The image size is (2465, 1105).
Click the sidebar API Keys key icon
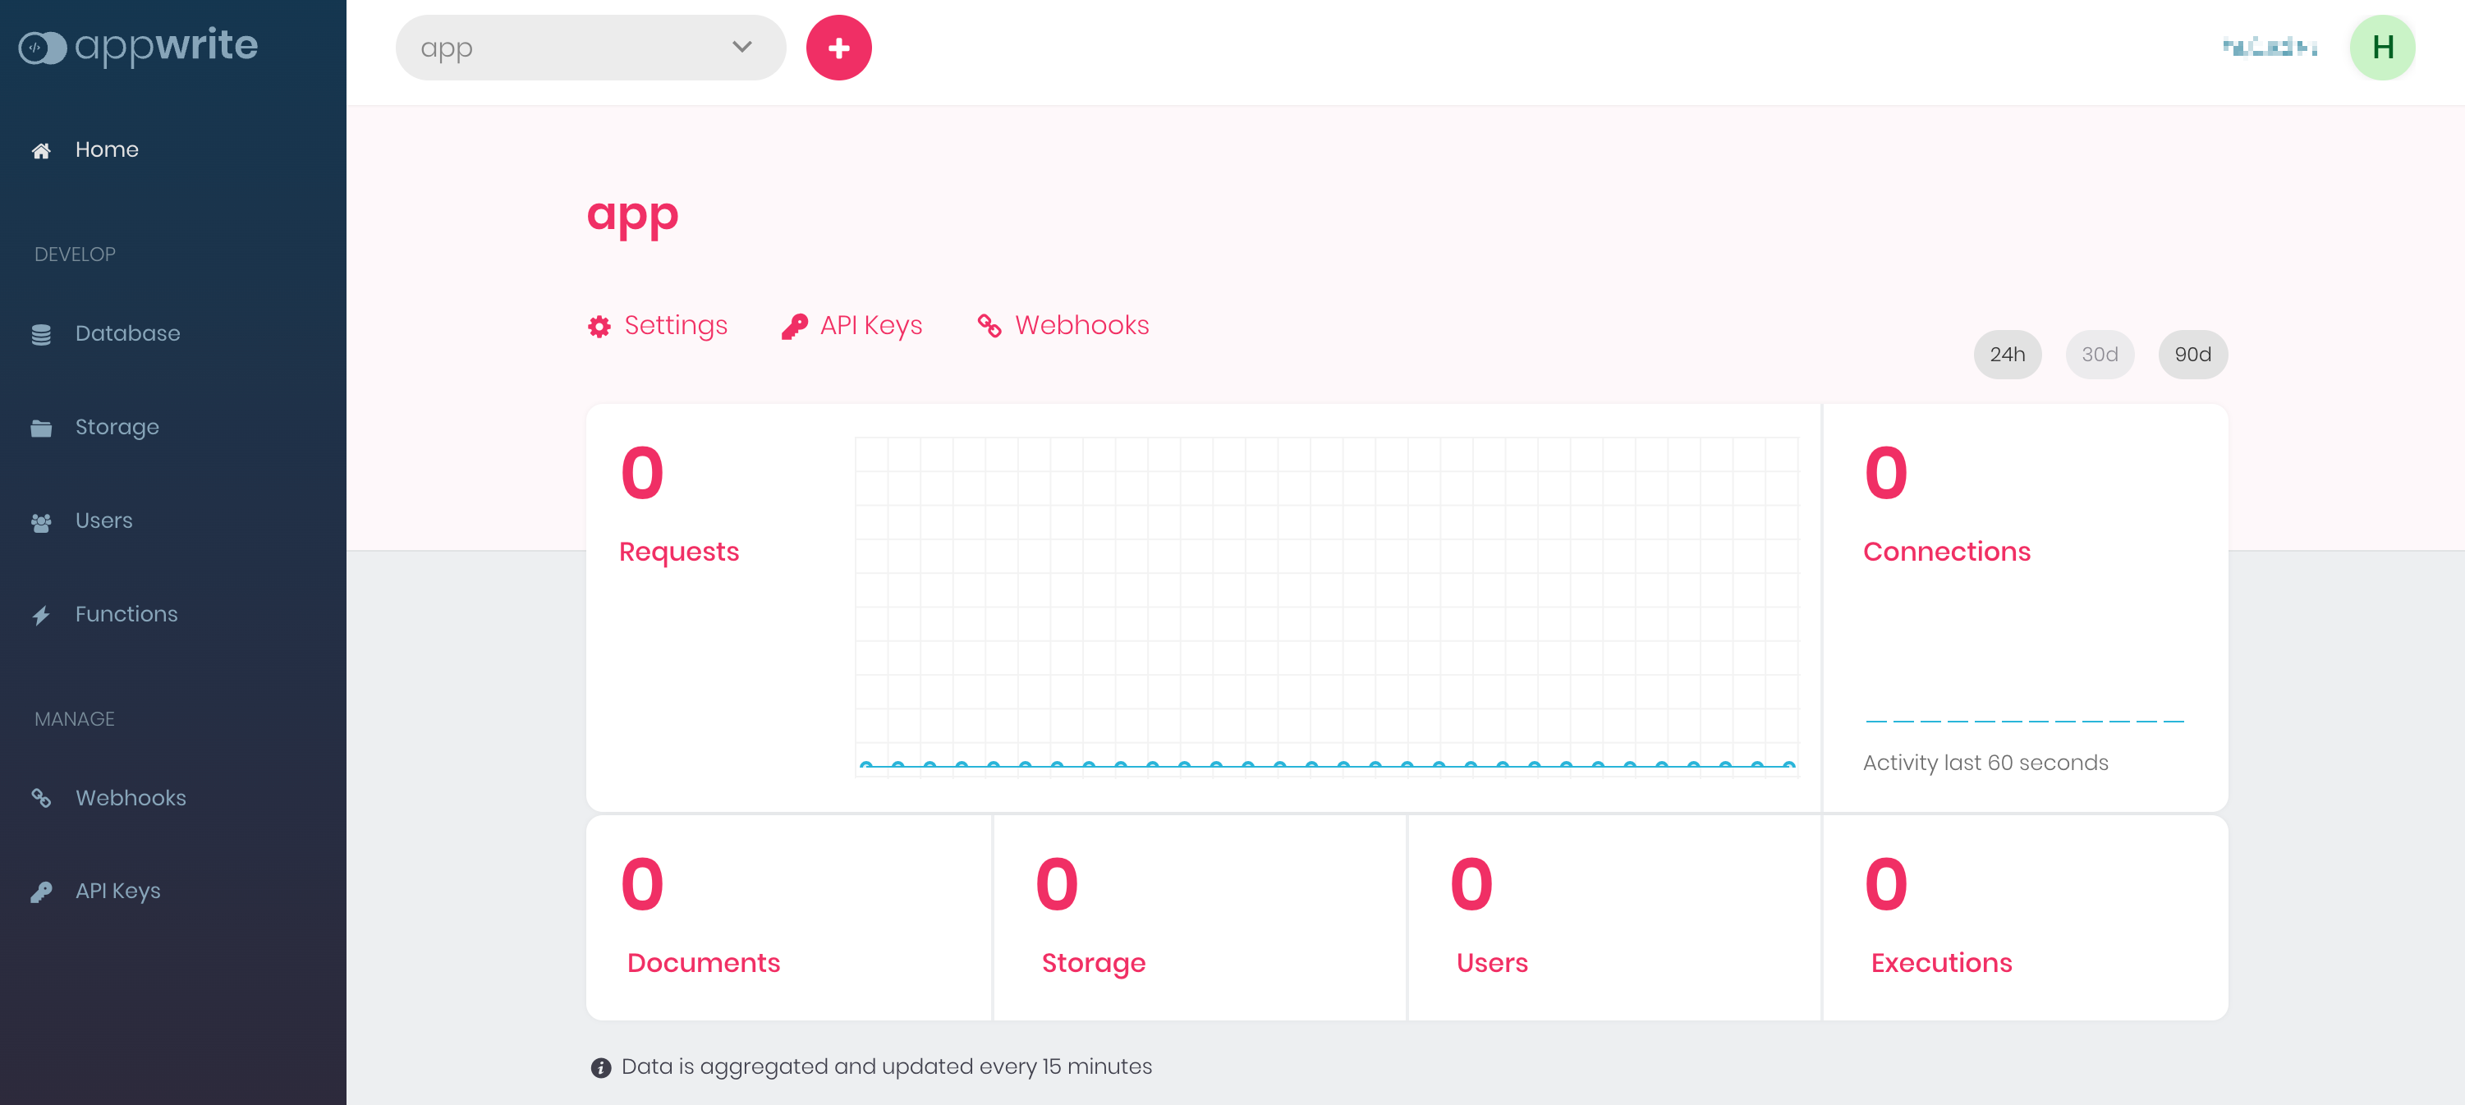click(x=41, y=892)
